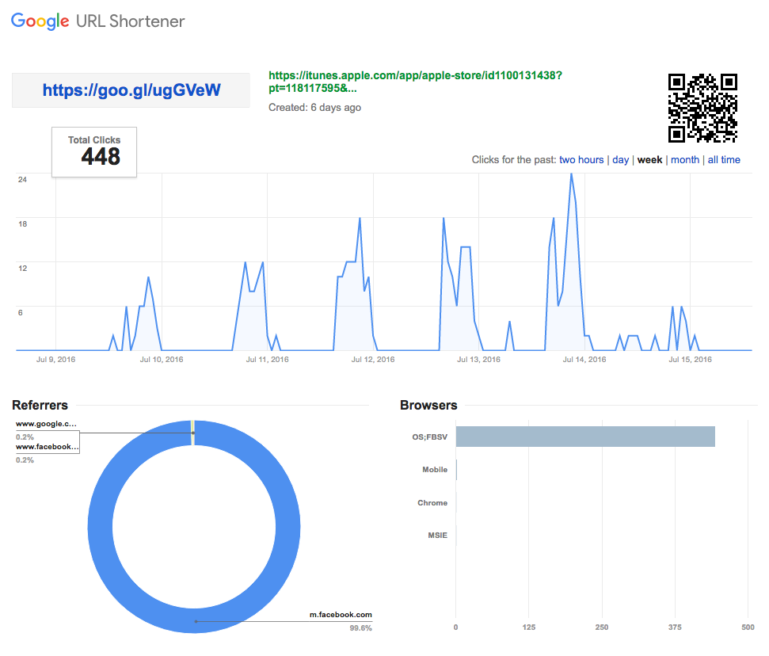Image resolution: width=769 pixels, height=656 pixels.
Task: Show clicks for the past day
Action: (620, 160)
